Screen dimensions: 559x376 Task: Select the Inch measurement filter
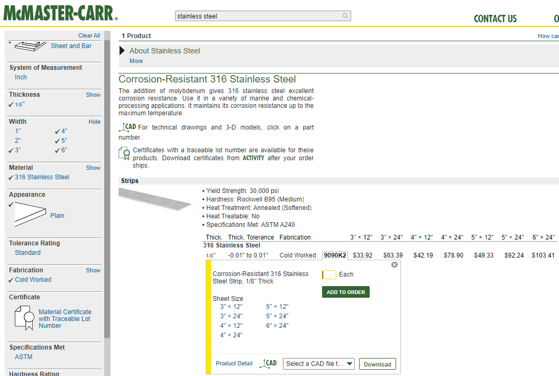tap(21, 77)
